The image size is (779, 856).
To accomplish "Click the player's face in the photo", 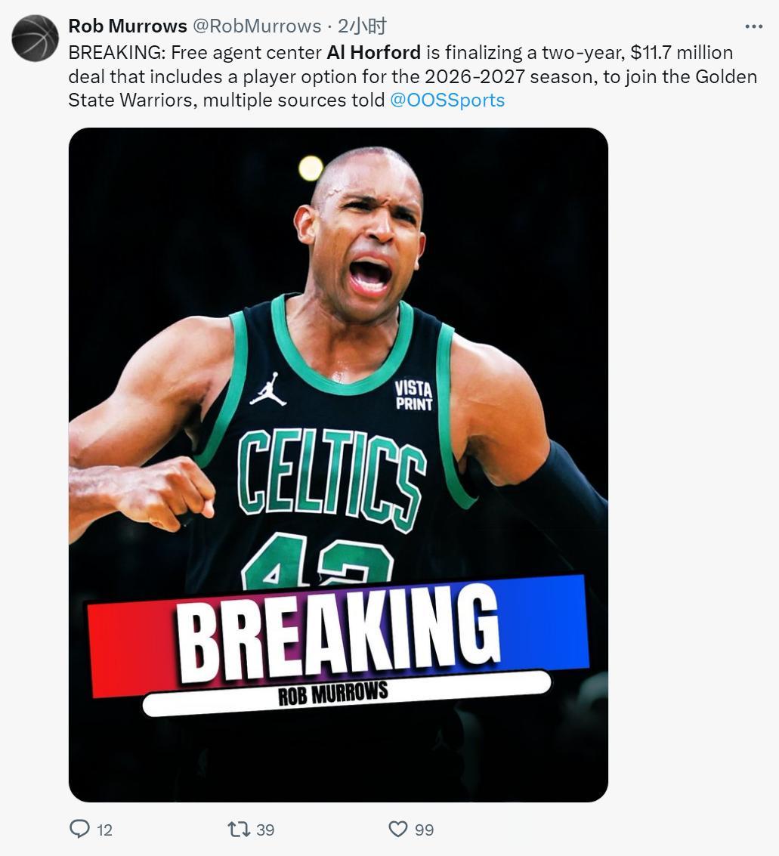I will pyautogui.click(x=366, y=240).
